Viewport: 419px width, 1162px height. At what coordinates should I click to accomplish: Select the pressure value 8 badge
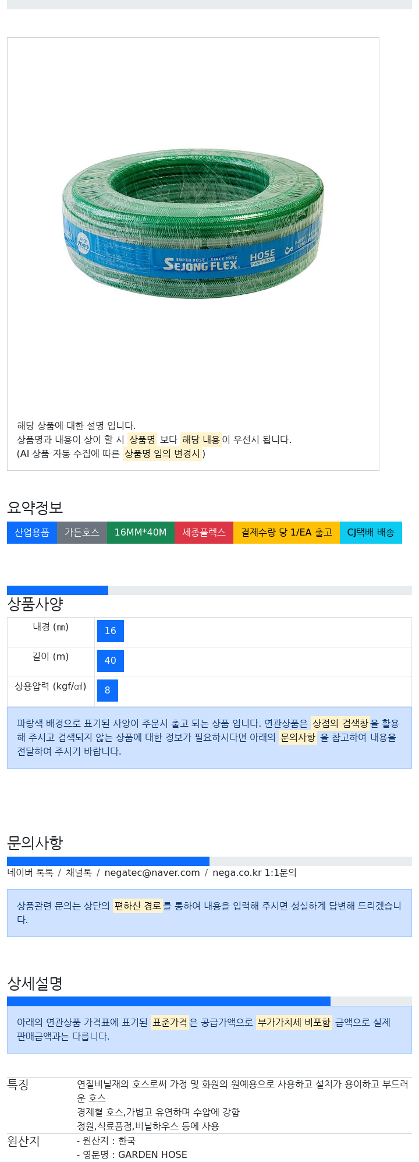(x=108, y=691)
